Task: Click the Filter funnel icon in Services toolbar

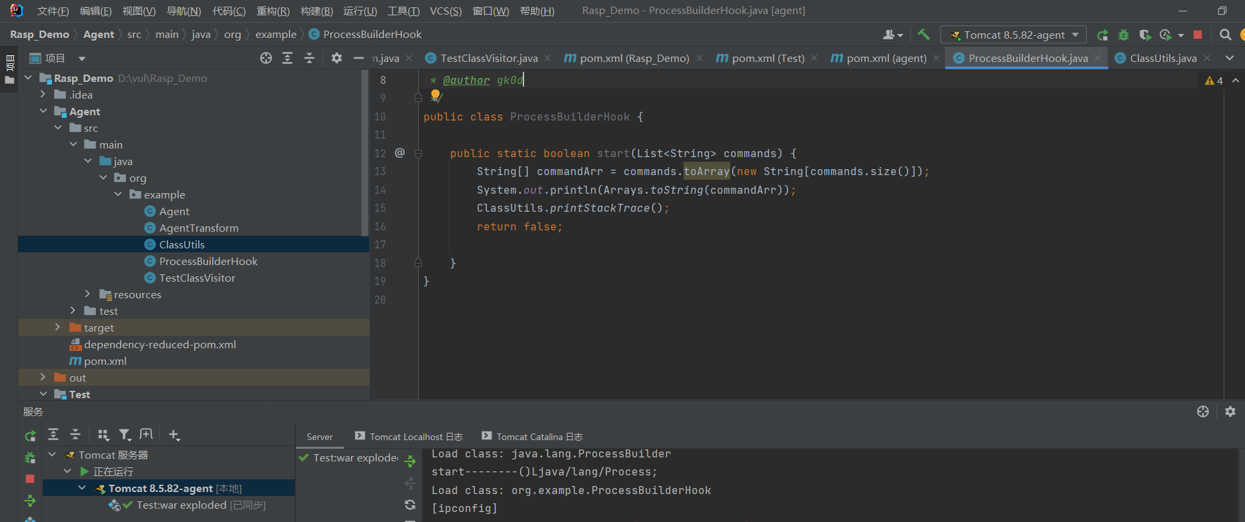Action: tap(125, 435)
